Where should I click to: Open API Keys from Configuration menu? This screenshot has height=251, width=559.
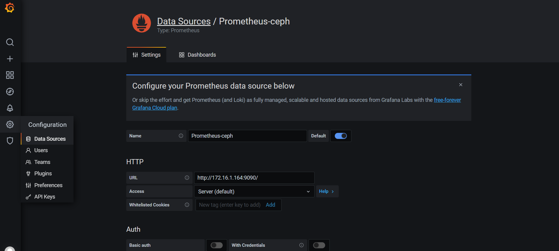click(x=45, y=197)
